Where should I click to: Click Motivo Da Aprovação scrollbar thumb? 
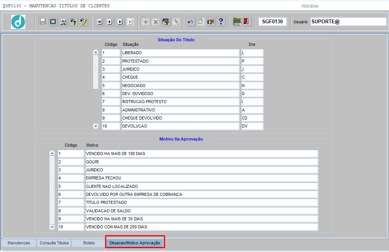click(52, 189)
